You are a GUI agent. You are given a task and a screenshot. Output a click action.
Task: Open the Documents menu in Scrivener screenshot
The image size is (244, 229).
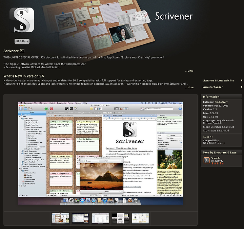pos(61,103)
